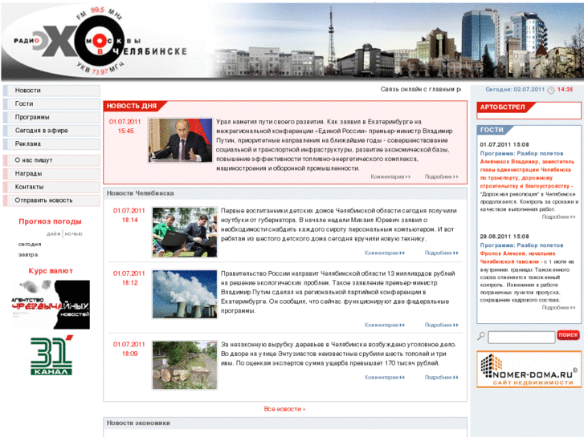Open the children with laptops thumbnail
The image size is (584, 437).
(185, 233)
